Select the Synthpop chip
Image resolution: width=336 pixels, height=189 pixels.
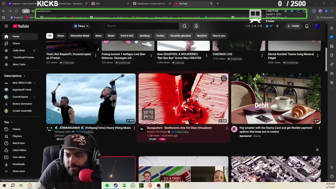(145, 36)
